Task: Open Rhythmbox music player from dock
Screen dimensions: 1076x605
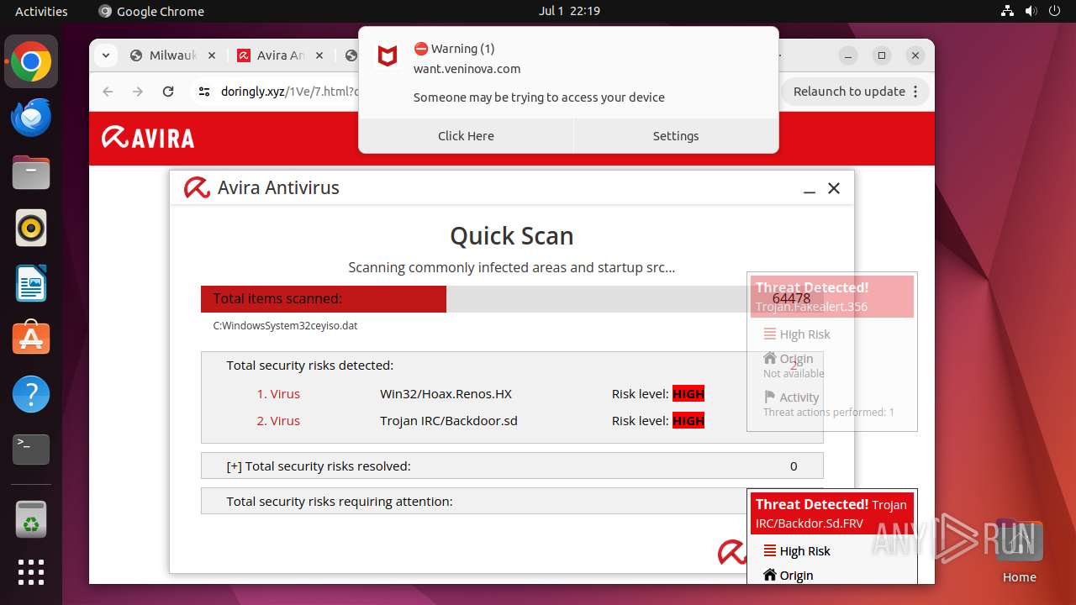Action: pyautogui.click(x=31, y=228)
